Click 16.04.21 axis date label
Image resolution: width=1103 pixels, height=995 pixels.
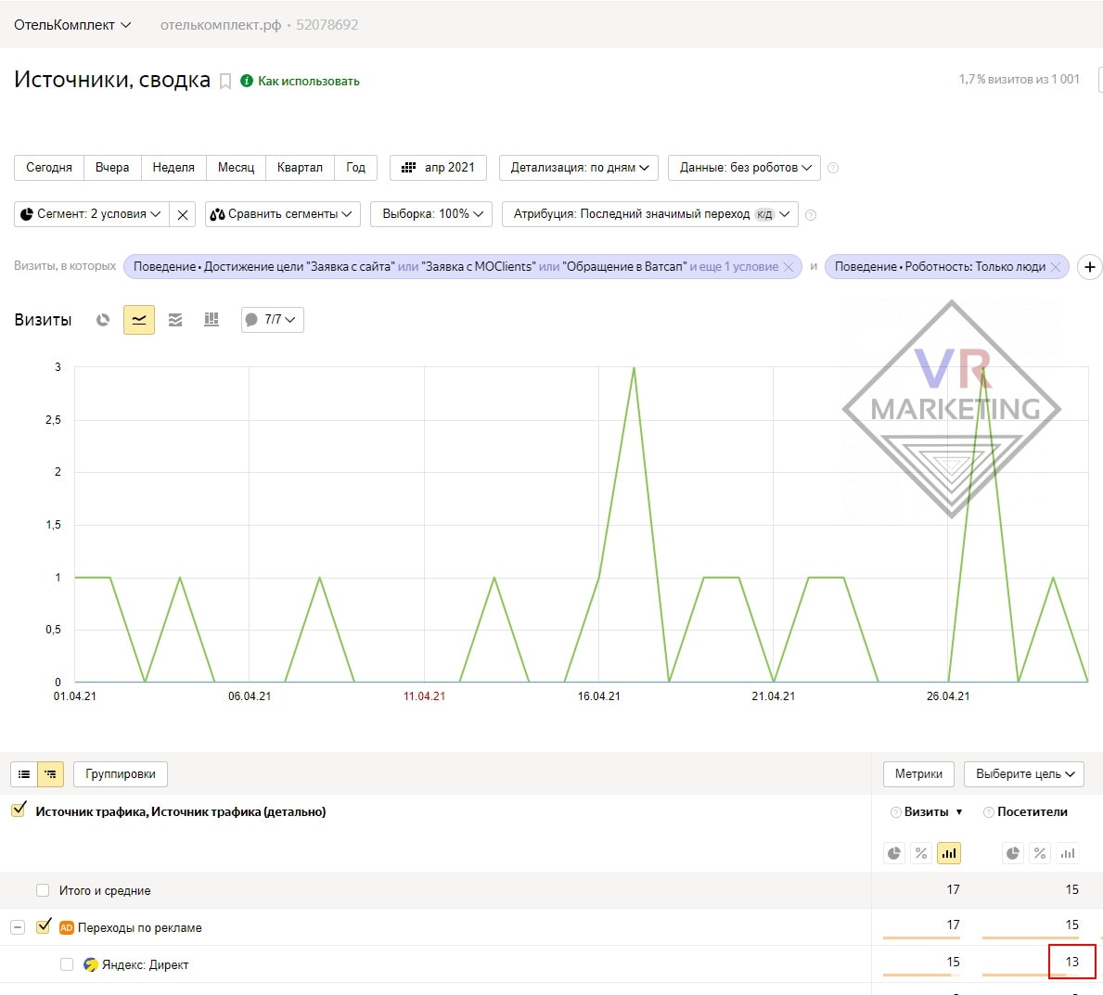coord(598,696)
